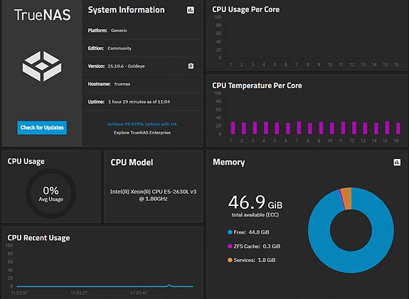
Task: Click the Check for Updates button
Action: tap(42, 128)
